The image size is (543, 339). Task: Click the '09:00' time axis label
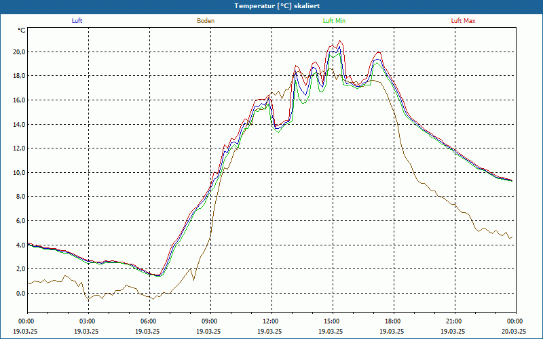click(x=210, y=321)
